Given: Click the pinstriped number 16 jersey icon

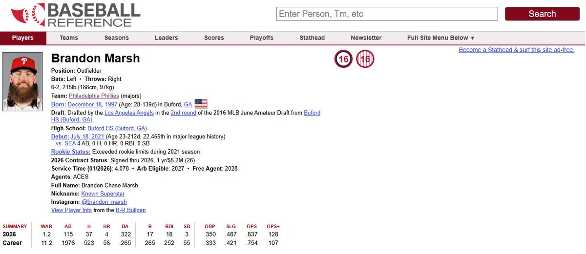Looking at the screenshot, I should (x=365, y=59).
